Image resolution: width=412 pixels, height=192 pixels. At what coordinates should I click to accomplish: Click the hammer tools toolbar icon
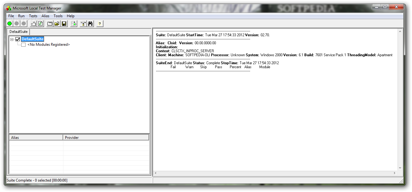tap(83, 24)
